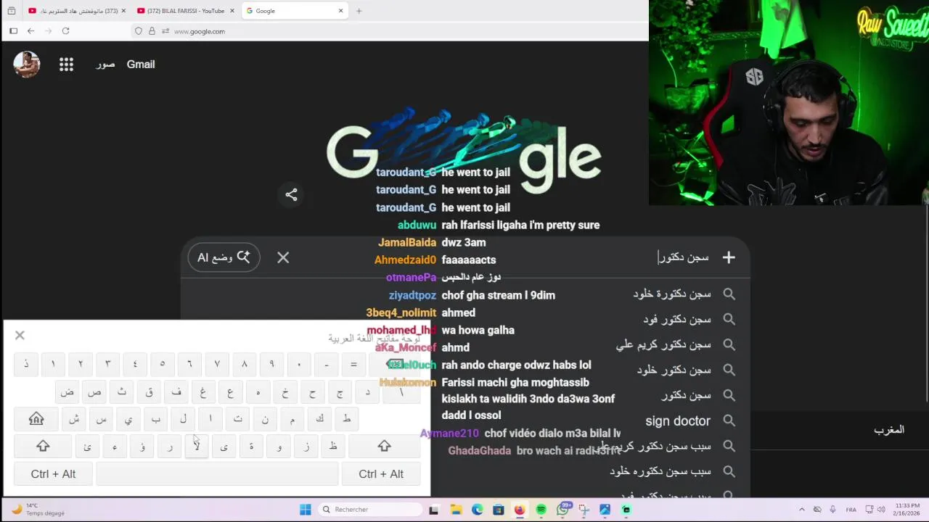Open a new browser tab
Image resolution: width=929 pixels, height=522 pixels.
click(x=359, y=11)
